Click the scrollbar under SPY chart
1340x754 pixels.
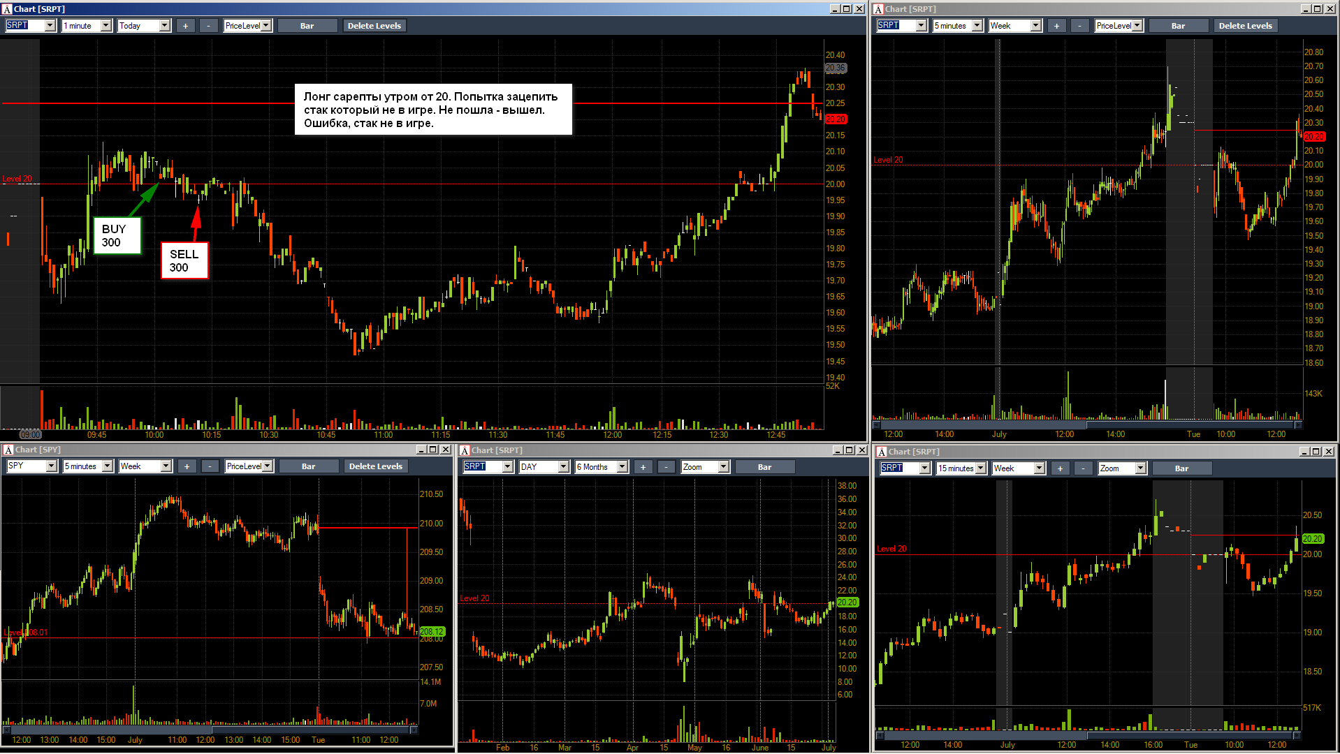tap(210, 730)
